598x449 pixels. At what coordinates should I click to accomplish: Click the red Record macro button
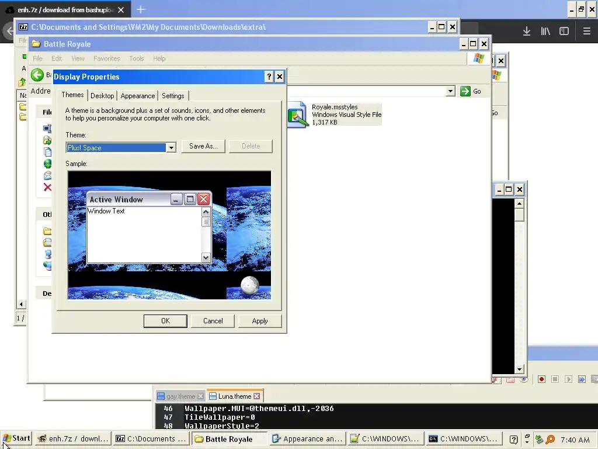point(541,379)
